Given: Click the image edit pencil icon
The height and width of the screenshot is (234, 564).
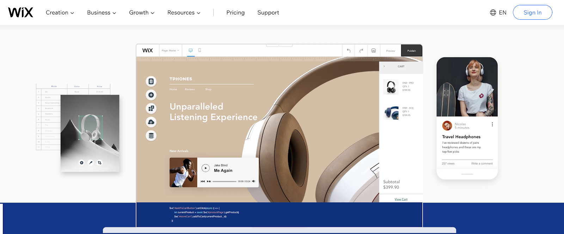Looking at the screenshot, I should (x=91, y=163).
